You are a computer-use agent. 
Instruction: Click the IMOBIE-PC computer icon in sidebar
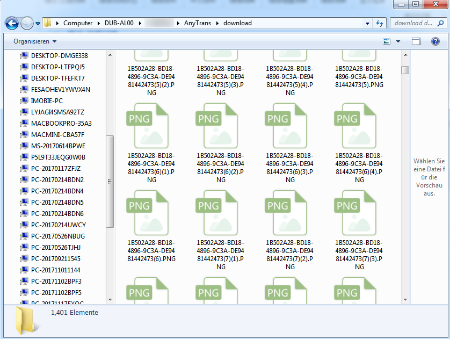[x=24, y=101]
